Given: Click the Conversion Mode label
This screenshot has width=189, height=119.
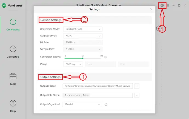Looking at the screenshot, I should click(50, 29).
